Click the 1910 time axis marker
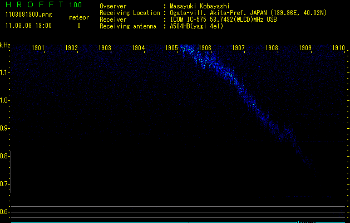Viewport: 350px width, 223px height. pos(339,47)
